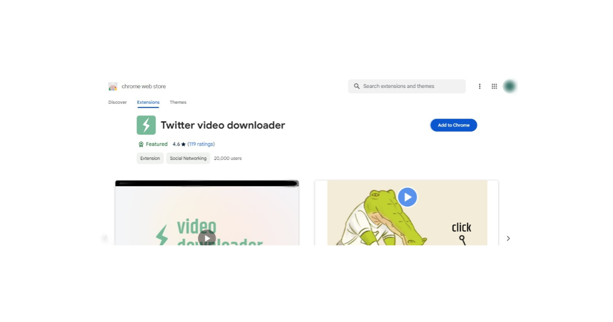Click the Extension category chip

coord(150,158)
